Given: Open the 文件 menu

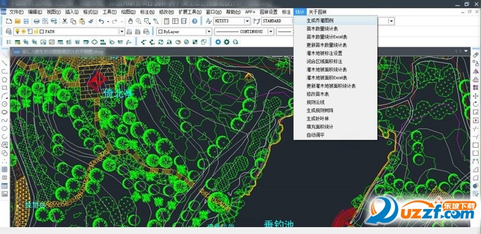Looking at the screenshot, I should pos(16,12).
